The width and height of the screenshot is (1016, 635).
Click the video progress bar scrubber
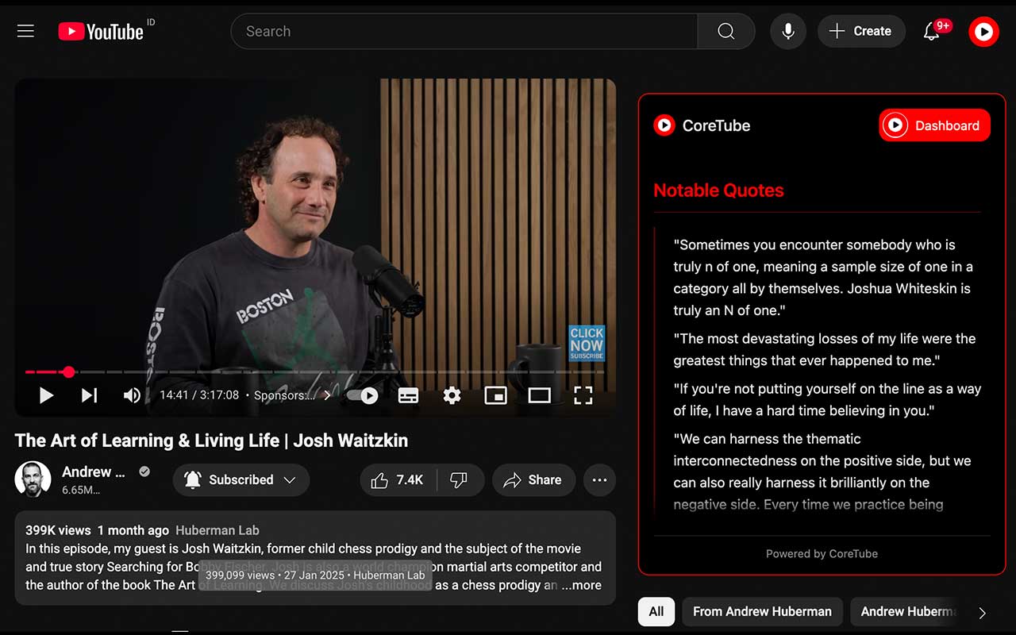pos(69,371)
